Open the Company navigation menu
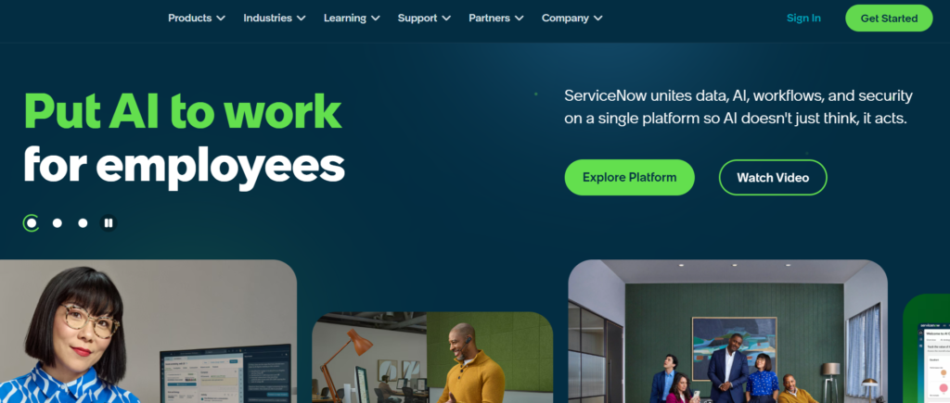The height and width of the screenshot is (403, 950). coord(571,19)
